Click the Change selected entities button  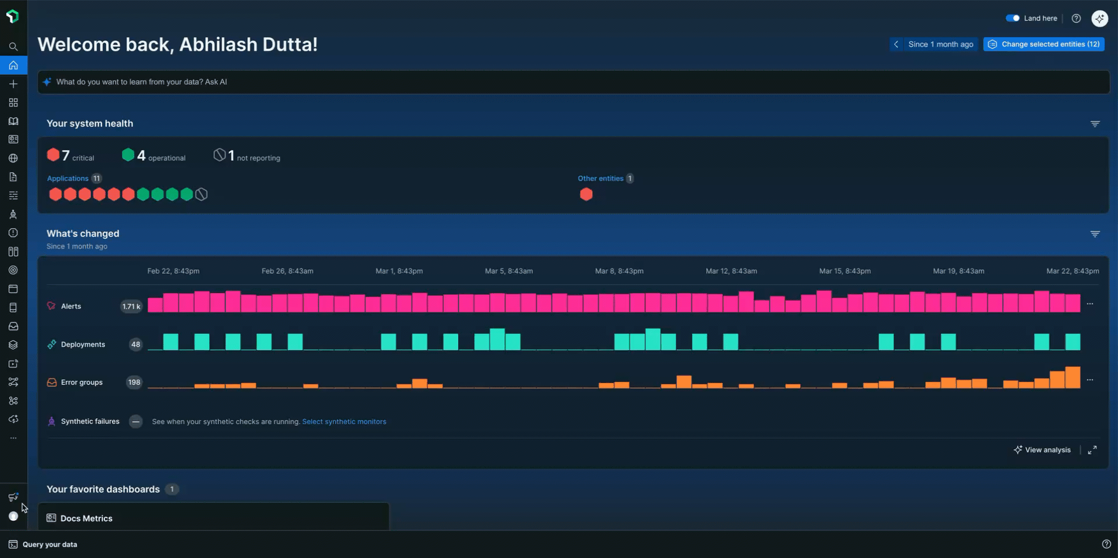coord(1044,44)
